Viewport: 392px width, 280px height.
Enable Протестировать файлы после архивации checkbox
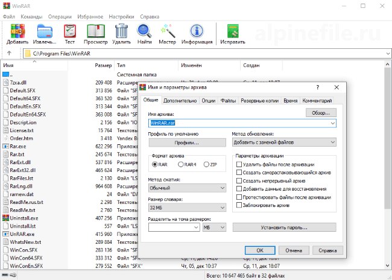[239, 197]
